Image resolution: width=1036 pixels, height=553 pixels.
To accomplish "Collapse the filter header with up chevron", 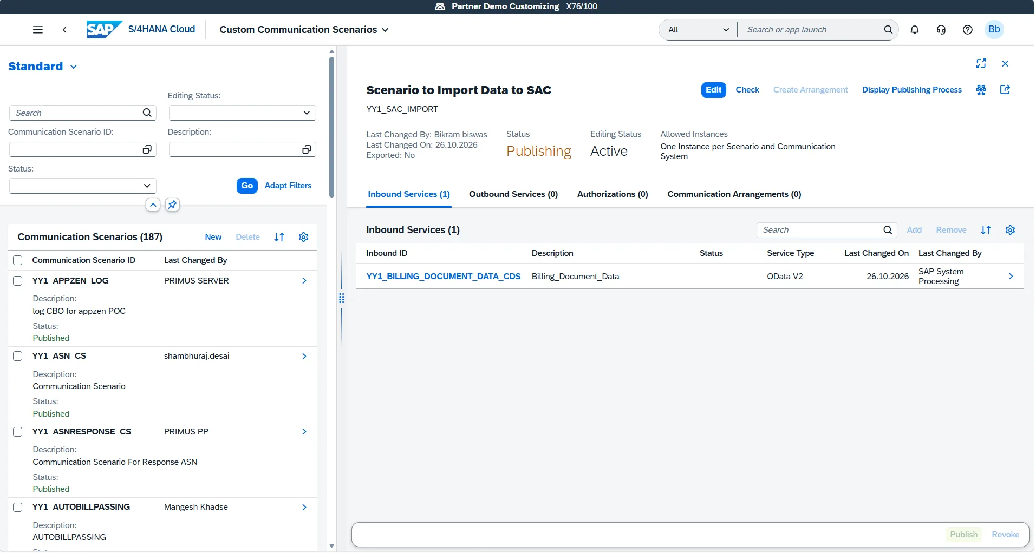I will 153,205.
